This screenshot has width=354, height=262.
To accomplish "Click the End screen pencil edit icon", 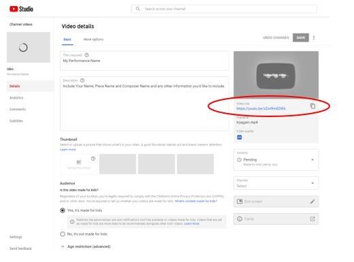I will point(312,201).
